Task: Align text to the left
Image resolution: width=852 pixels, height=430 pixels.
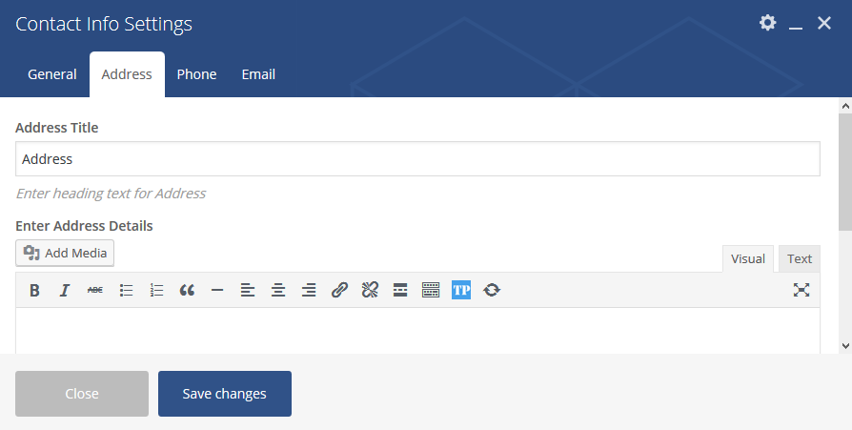Action: [x=248, y=291]
